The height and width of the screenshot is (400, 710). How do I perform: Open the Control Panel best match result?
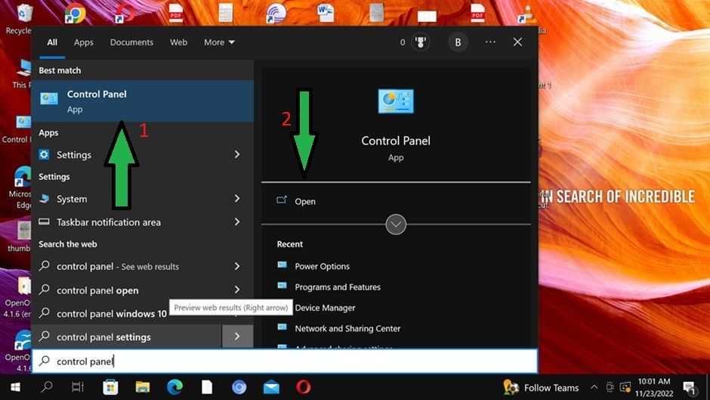142,101
